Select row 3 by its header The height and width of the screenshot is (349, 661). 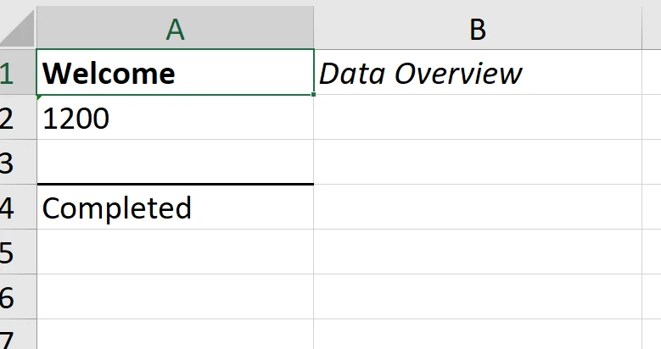[8, 163]
